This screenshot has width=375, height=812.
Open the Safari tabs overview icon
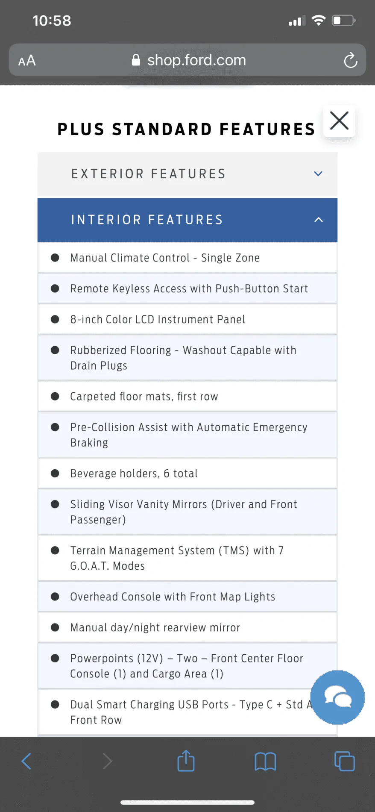tap(344, 761)
